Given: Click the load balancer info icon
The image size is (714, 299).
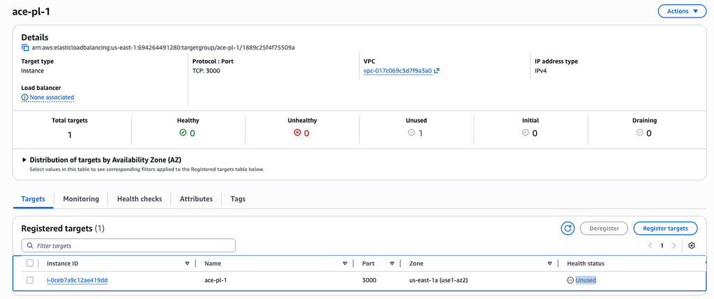Looking at the screenshot, I should [25, 98].
